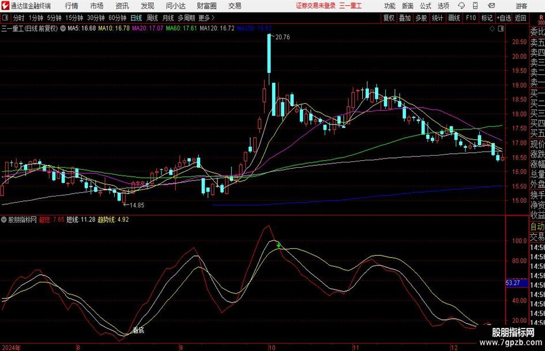This screenshot has height=351, width=545.
Task: Switch to the 1分钟 period tab
Action: click(36, 18)
